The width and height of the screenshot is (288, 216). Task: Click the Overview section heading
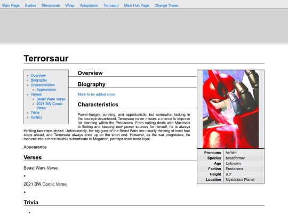90,73
